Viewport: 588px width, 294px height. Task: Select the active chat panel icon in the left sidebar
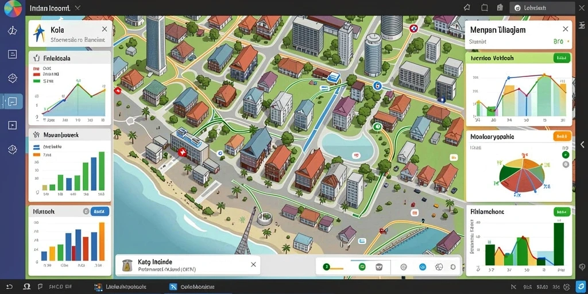[13, 101]
